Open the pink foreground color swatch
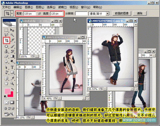 pyautogui.click(x=8, y=91)
